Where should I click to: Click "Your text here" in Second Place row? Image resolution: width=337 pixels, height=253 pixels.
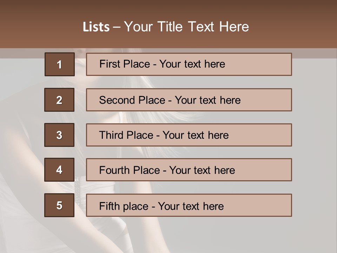point(208,100)
